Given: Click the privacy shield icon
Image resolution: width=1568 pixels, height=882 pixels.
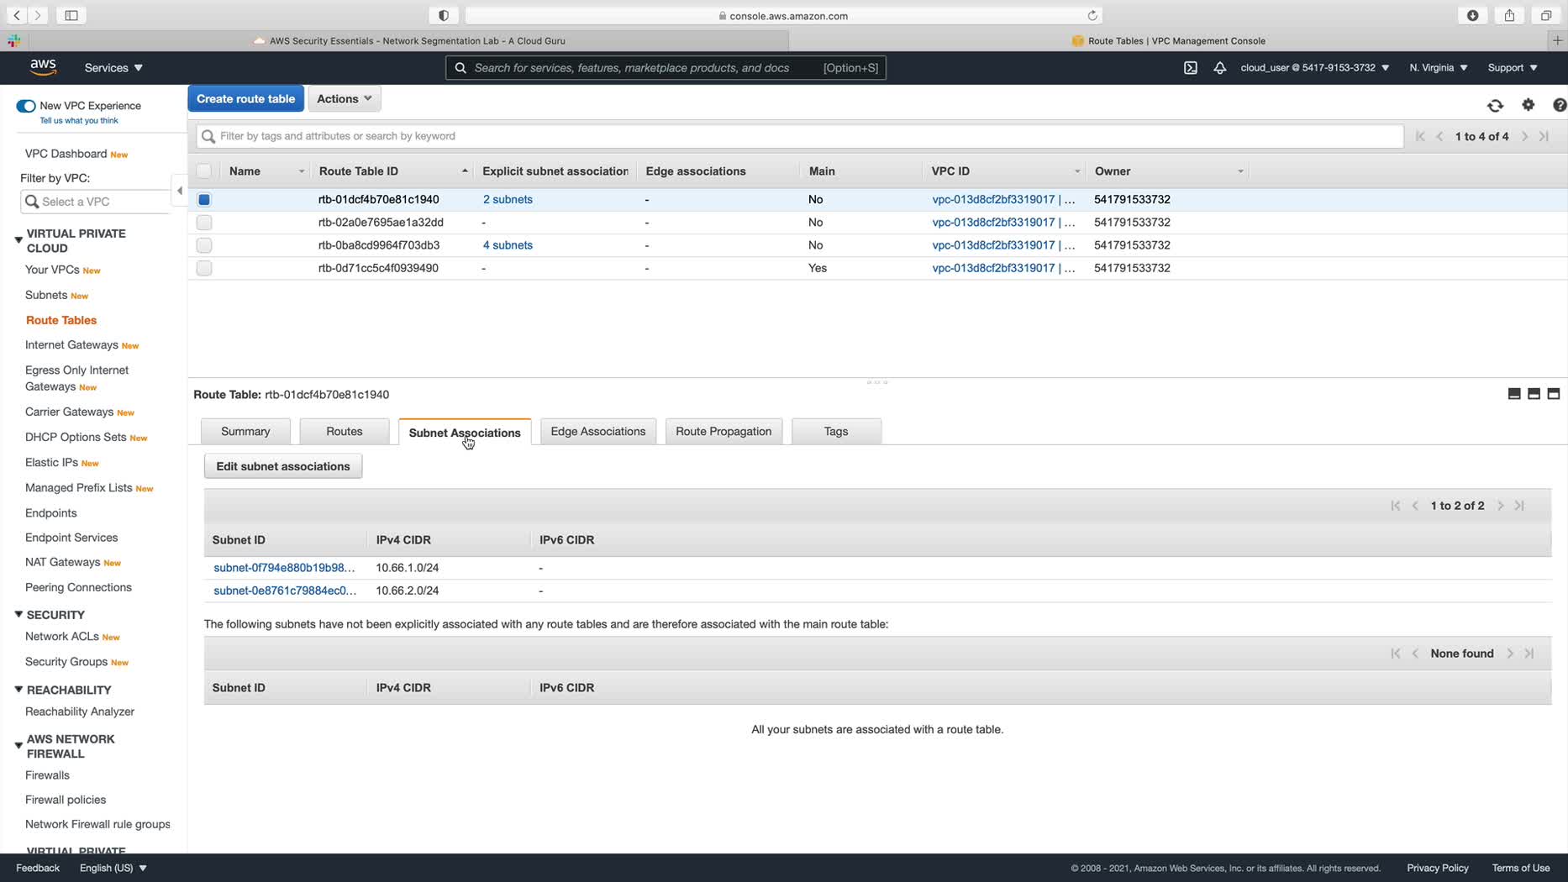Looking at the screenshot, I should [444, 15].
